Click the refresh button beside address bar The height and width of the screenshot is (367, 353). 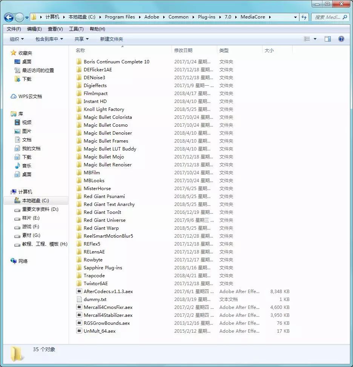[x=304, y=17]
